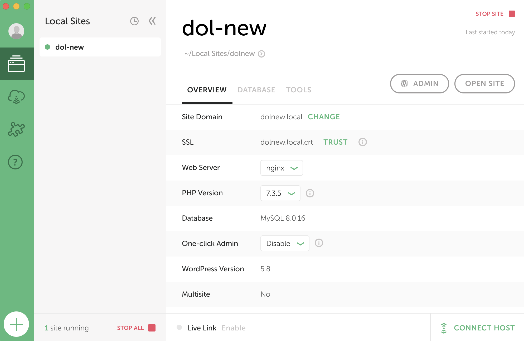Screen dimensions: 524x341
Task: Show PHP Version info icon
Action: tap(310, 193)
